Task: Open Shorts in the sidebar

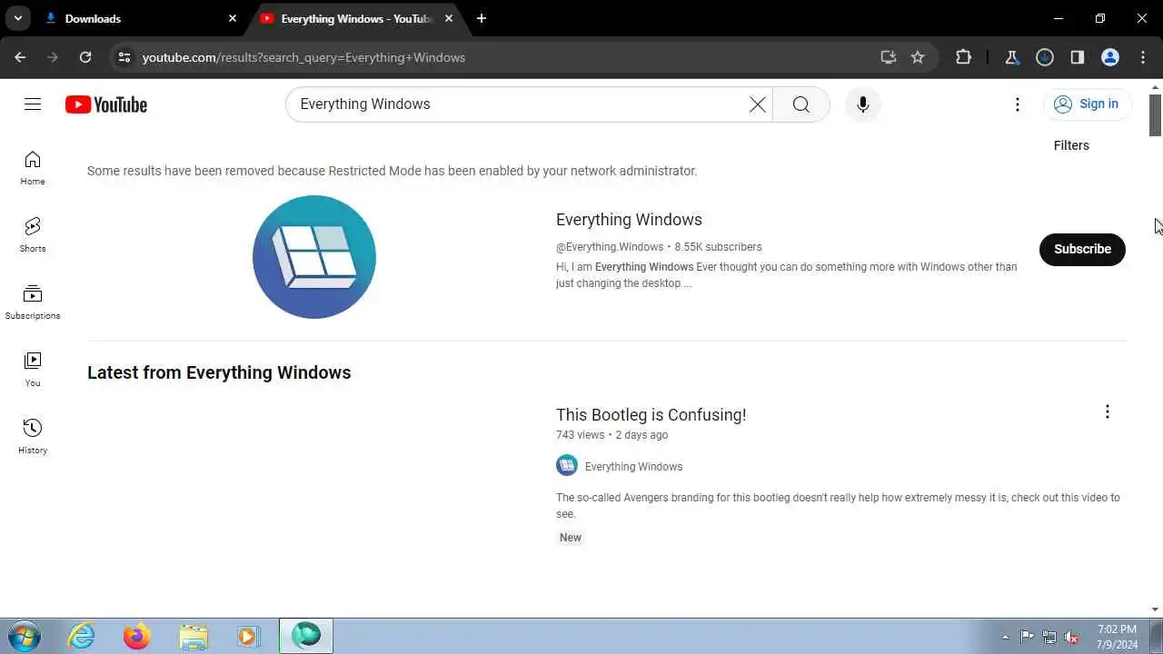Action: coord(33,235)
